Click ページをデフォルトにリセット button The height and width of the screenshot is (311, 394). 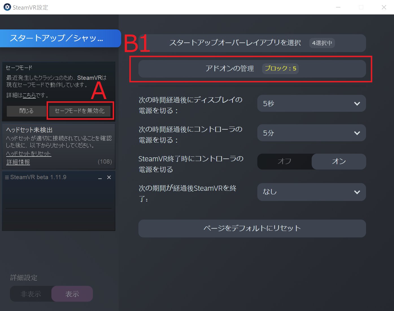(x=252, y=228)
